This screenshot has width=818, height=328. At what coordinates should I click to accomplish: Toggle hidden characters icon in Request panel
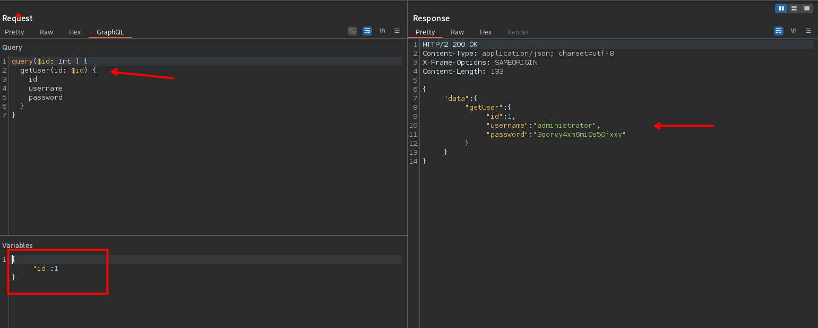[x=352, y=31]
